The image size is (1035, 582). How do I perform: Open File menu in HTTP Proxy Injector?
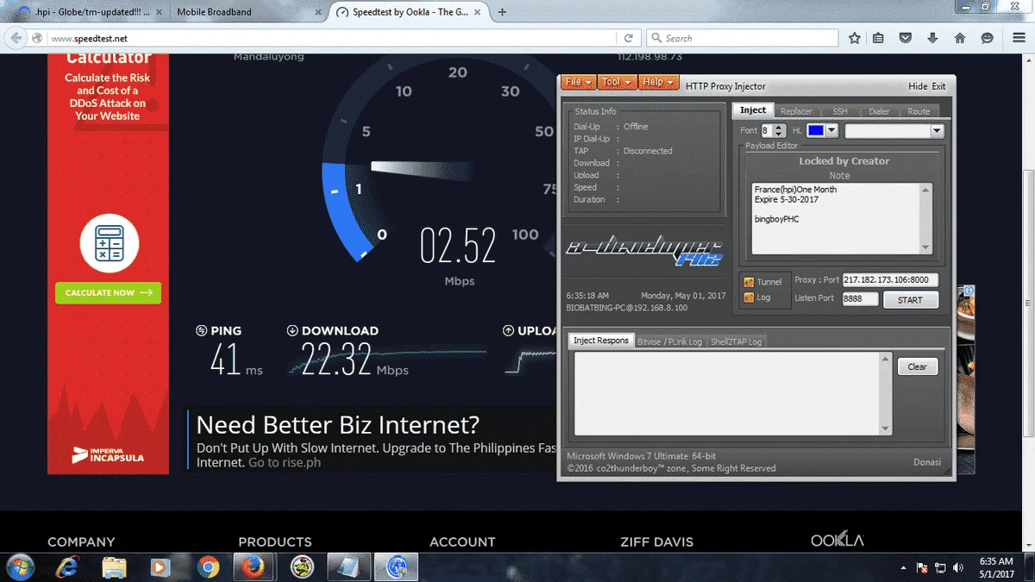point(578,82)
